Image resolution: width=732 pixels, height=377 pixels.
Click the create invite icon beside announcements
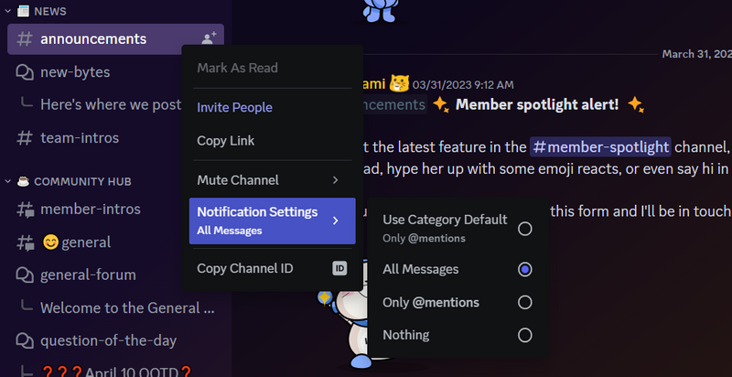(x=209, y=38)
